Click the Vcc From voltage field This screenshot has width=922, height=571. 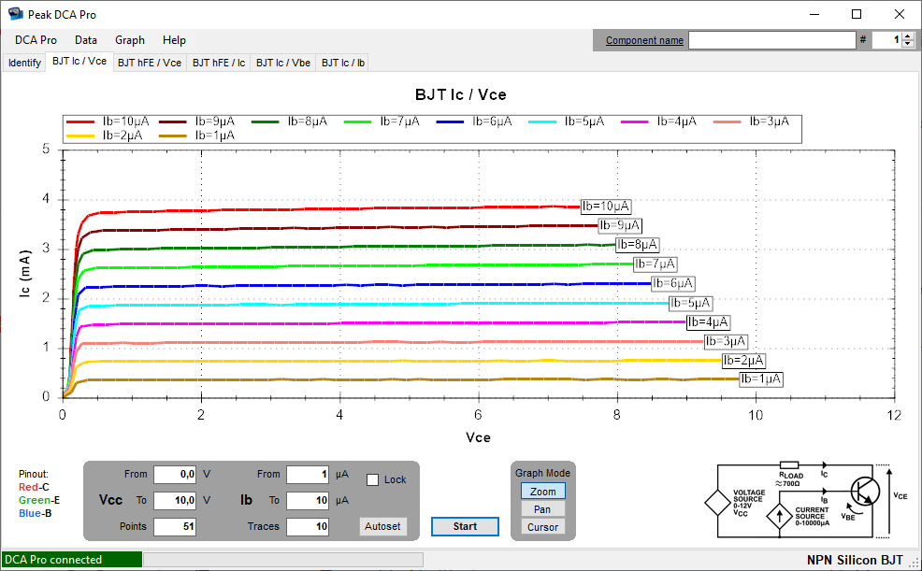(175, 474)
